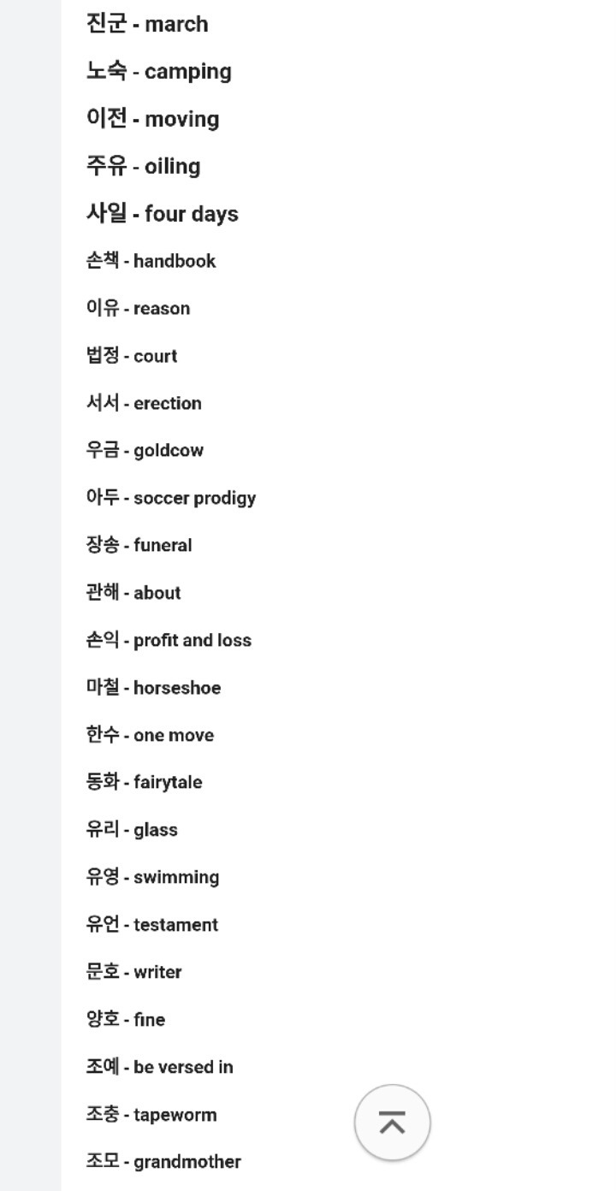Select the 우금 - goldcow entry

[x=145, y=450]
